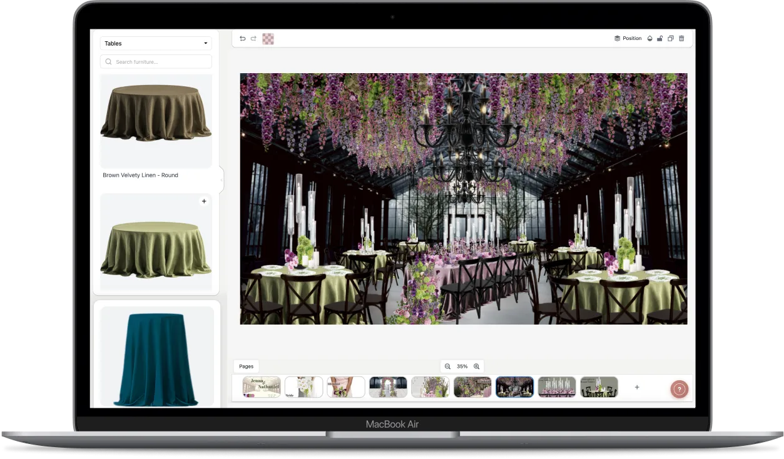Click the 35% zoom level value
The height and width of the screenshot is (459, 784).
point(462,366)
